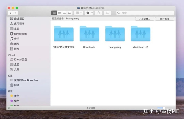The width and height of the screenshot is (184, 119).
Task: Go back with the left chevron button
Action: [10, 13]
